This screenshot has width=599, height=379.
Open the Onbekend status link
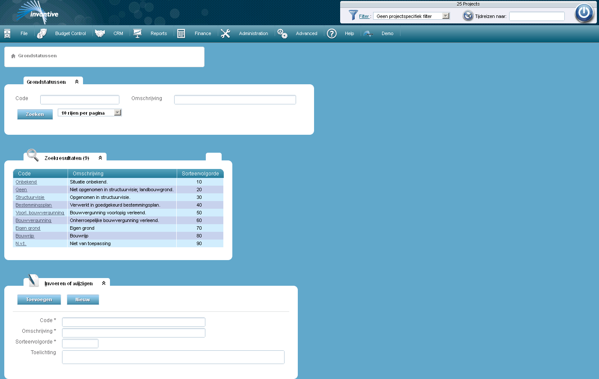[26, 182]
